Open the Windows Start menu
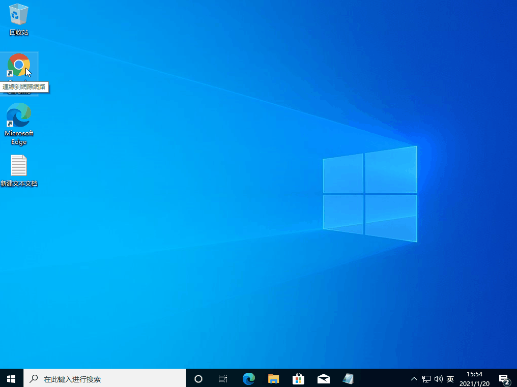Screen dimensions: 517x387 click(x=11, y=378)
